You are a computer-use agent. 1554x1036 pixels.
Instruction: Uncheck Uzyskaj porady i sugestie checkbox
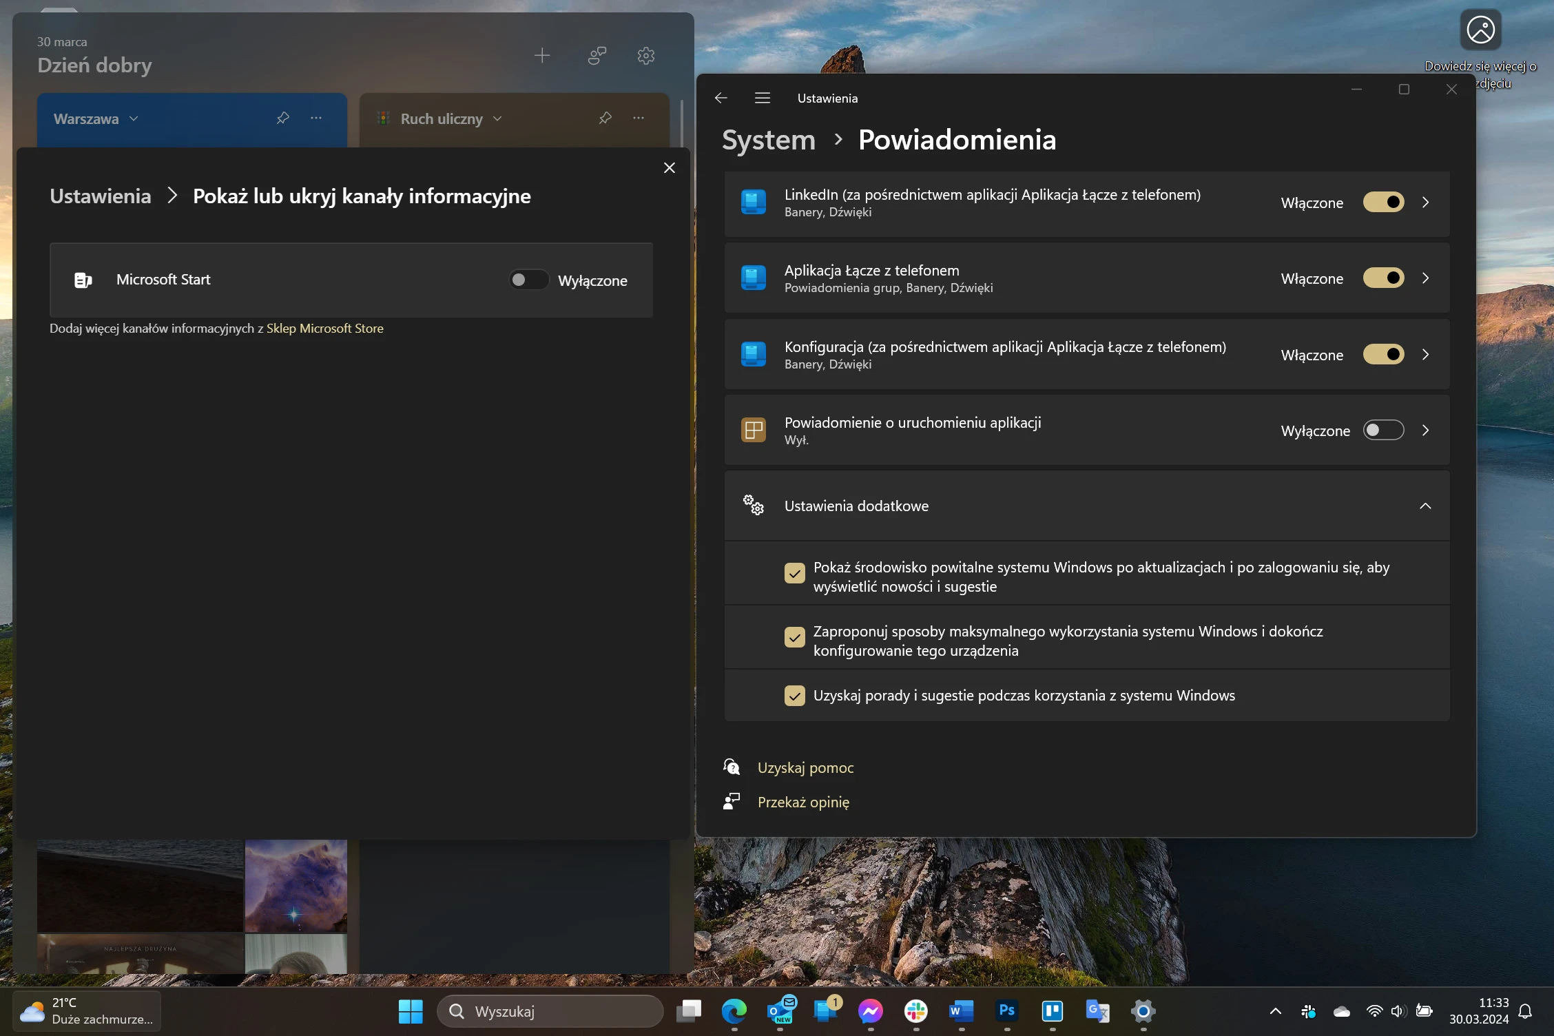pos(794,696)
